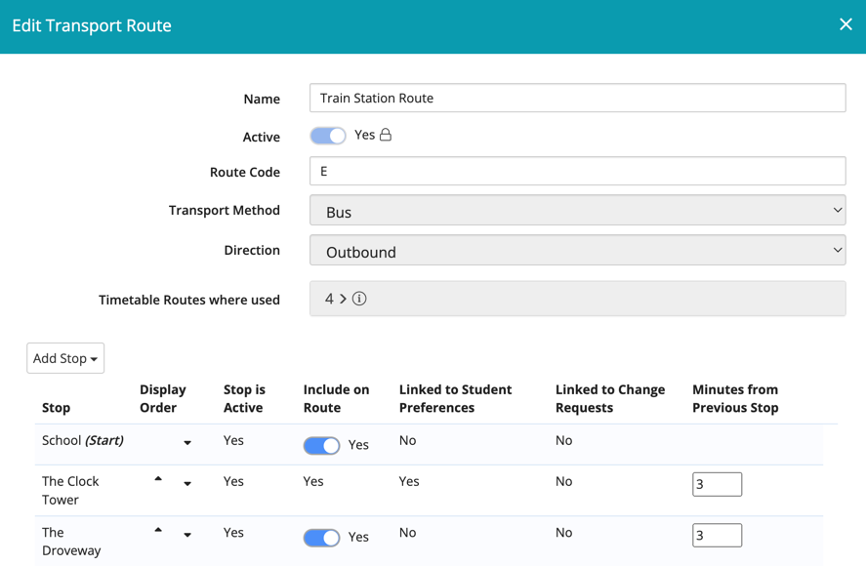Image resolution: width=866 pixels, height=566 pixels.
Task: Toggle Include on Route for The Droveway
Action: coord(321,537)
